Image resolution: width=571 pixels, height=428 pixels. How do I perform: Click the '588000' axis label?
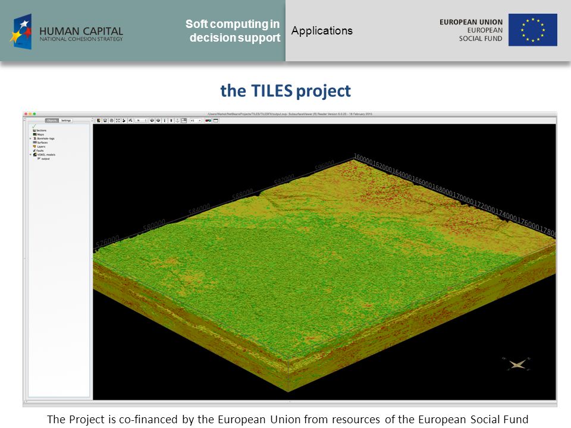coord(242,194)
